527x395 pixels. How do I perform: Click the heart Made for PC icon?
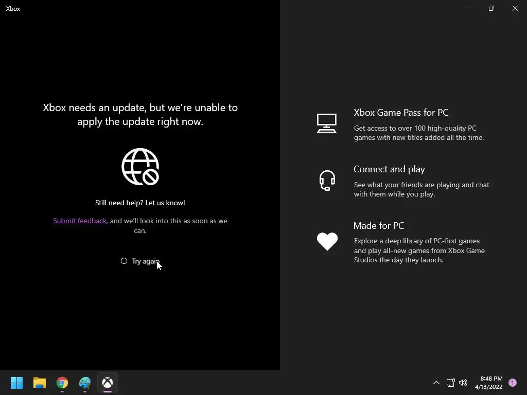(327, 241)
